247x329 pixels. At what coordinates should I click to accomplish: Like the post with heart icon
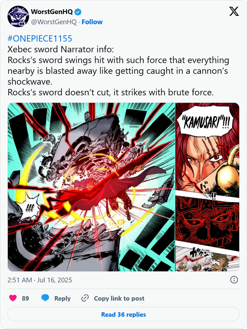point(13,298)
